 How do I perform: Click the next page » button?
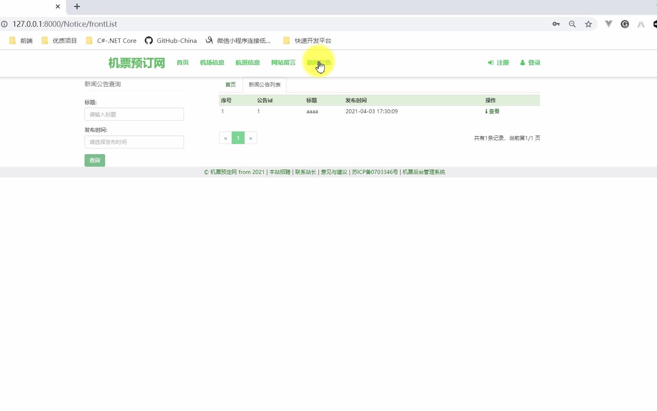pyautogui.click(x=251, y=138)
